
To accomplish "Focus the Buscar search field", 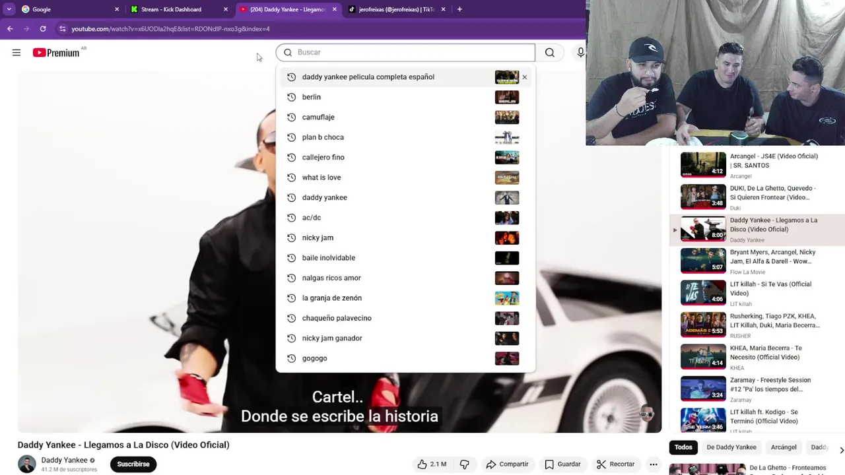I will click(x=405, y=53).
